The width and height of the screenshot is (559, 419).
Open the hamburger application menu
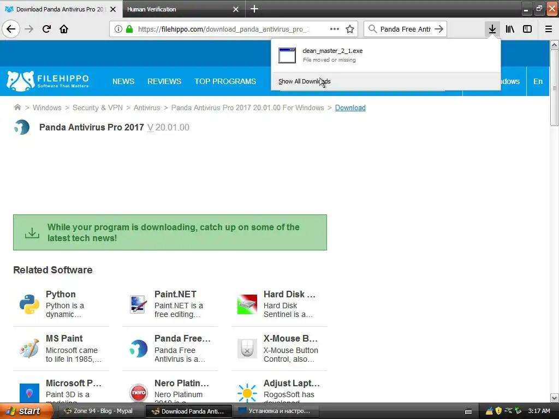pyautogui.click(x=548, y=29)
